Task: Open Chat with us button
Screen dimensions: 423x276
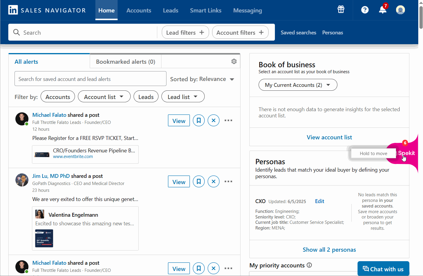Action: point(383,269)
